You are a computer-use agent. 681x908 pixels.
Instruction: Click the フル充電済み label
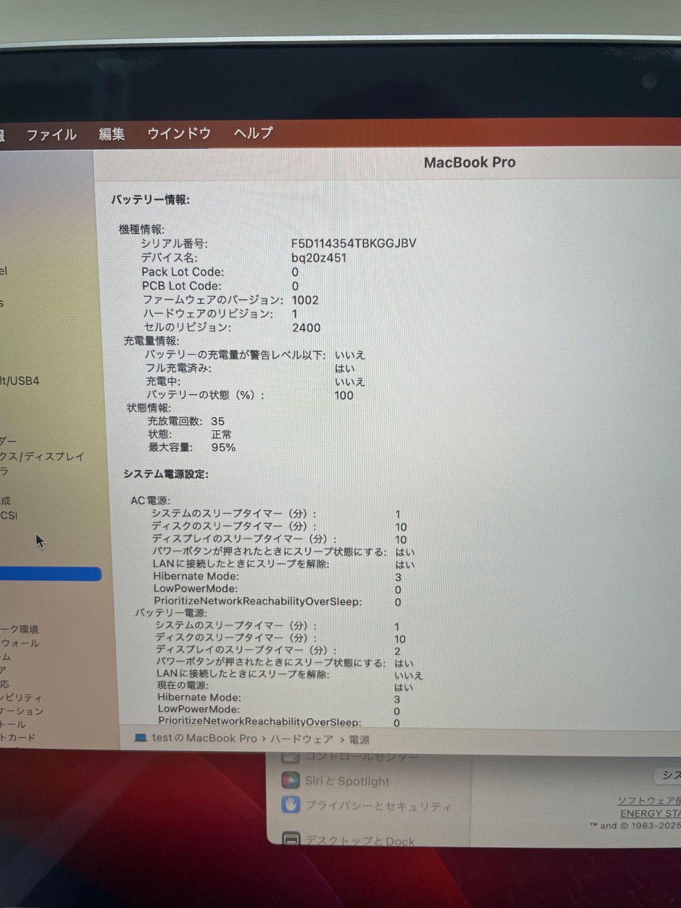178,368
